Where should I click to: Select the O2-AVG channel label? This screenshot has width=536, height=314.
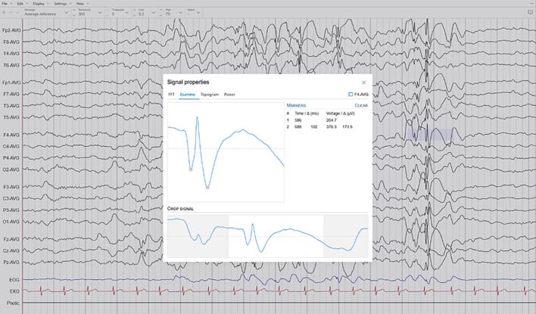[x=11, y=169]
